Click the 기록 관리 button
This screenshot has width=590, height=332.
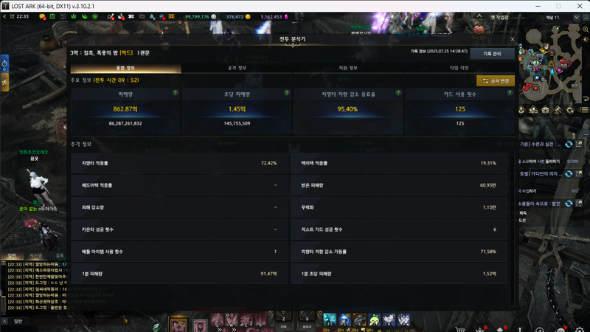492,54
